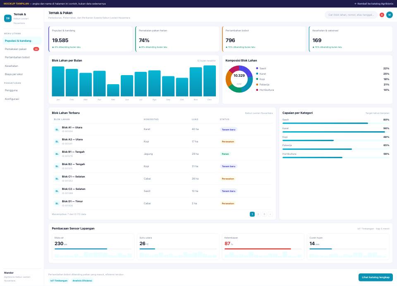Click Kembali ke katalog Agribisnis link

tap(374, 4)
